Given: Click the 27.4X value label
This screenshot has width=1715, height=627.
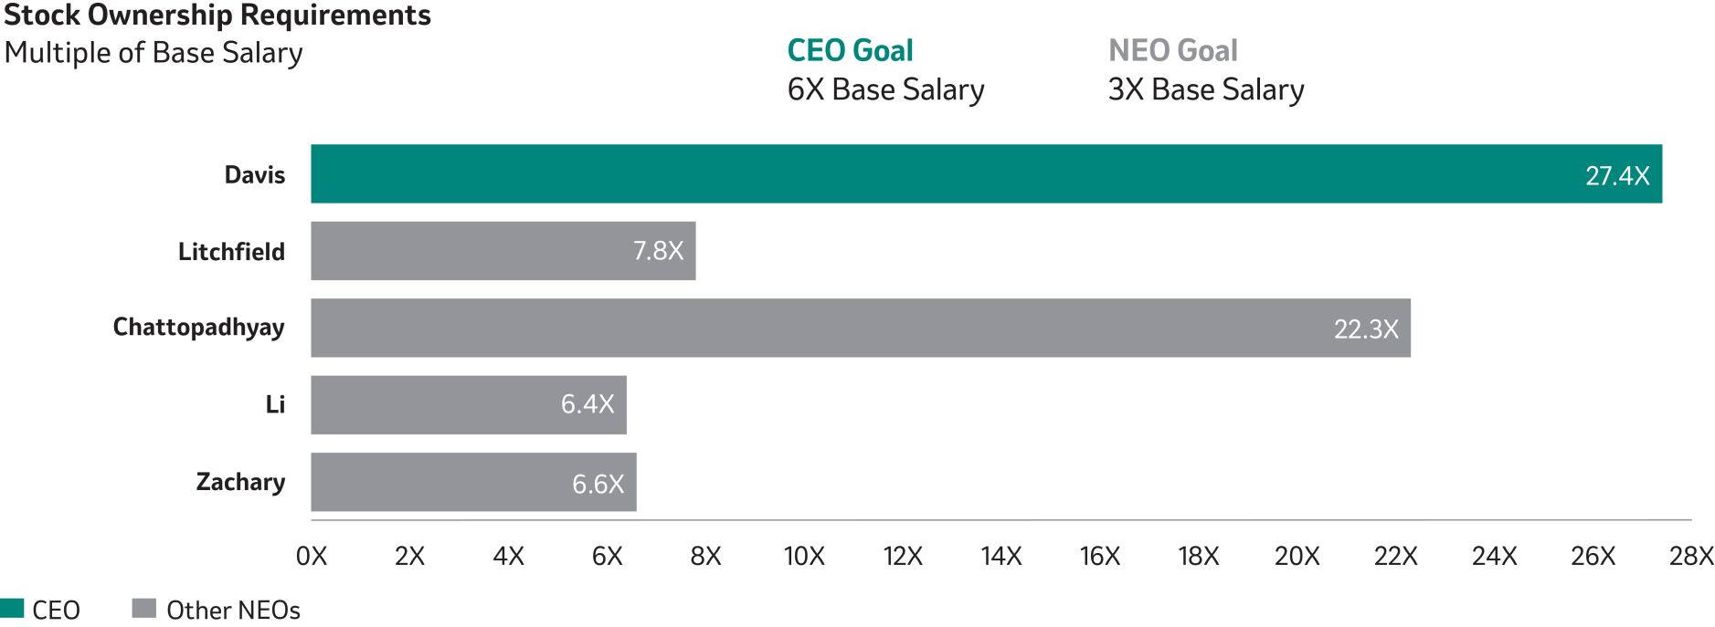Looking at the screenshot, I should 1617,175.
